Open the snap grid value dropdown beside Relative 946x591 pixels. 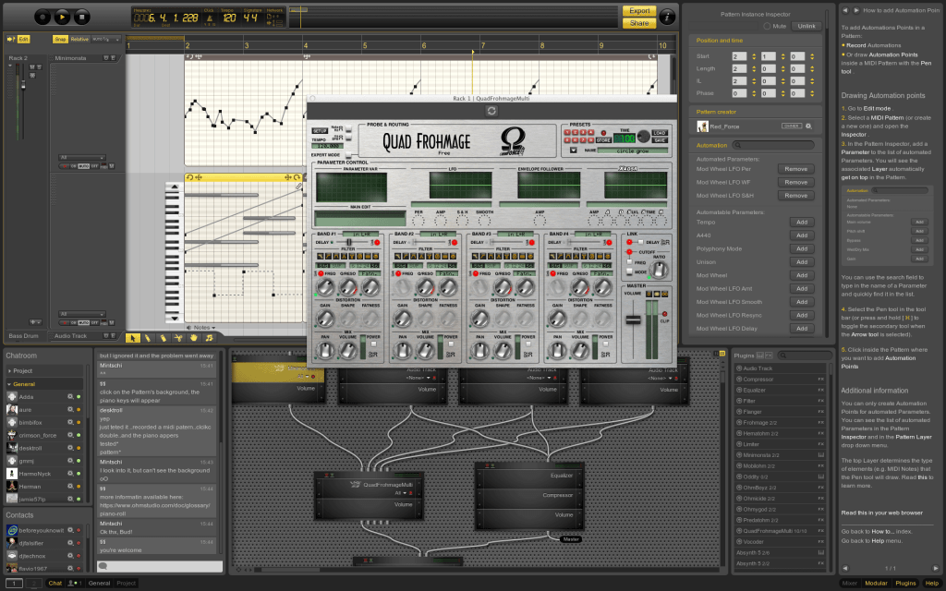pos(104,39)
